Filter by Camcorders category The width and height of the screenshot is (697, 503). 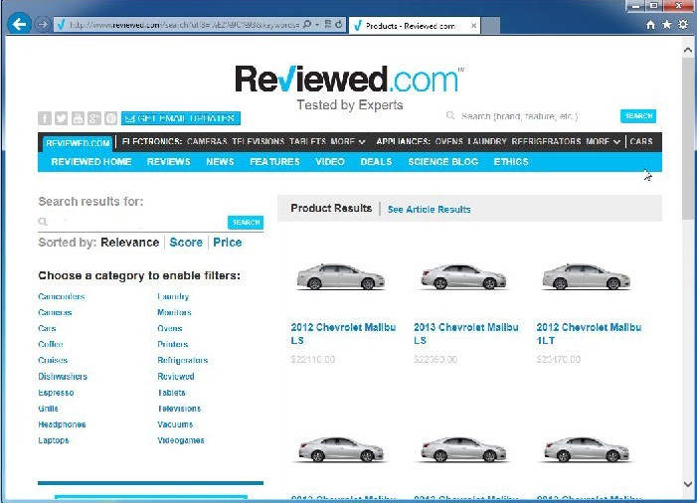(x=62, y=296)
